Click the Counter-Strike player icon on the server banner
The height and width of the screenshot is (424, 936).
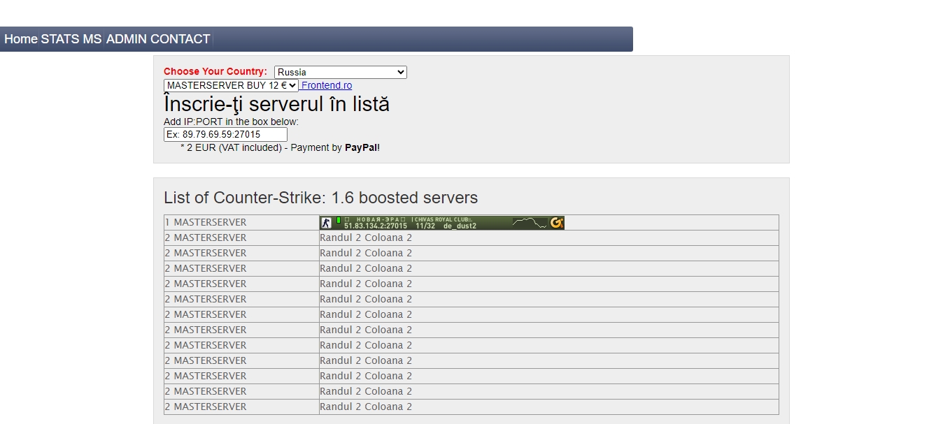pos(325,222)
